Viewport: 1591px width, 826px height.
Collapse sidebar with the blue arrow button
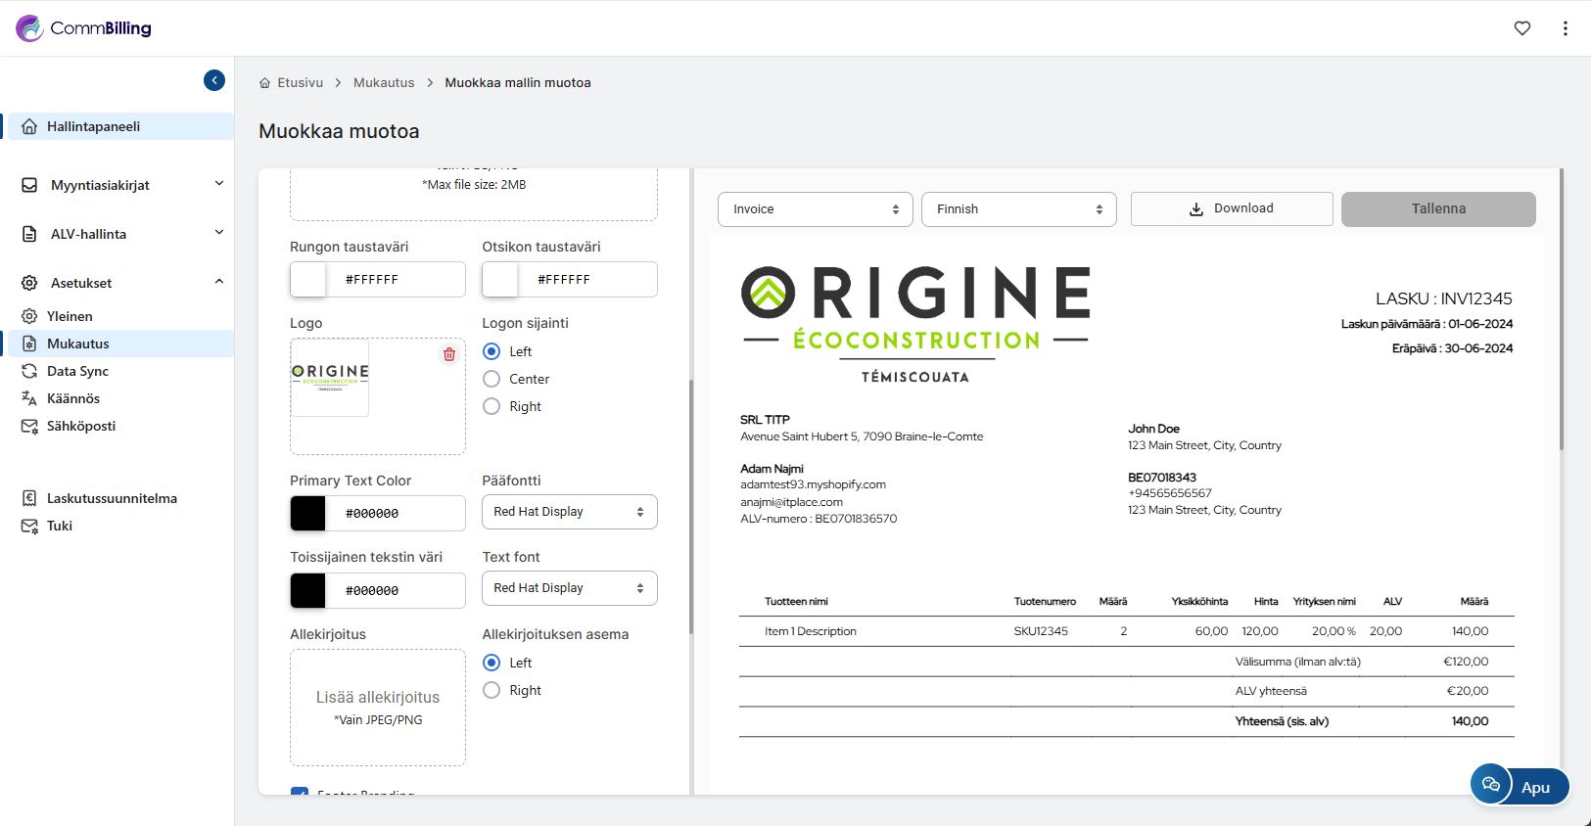point(214,80)
